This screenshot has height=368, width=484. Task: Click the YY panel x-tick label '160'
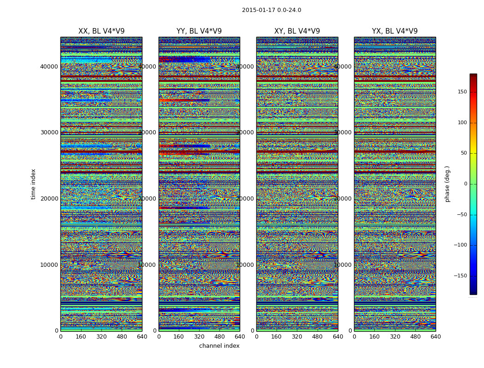click(179, 337)
